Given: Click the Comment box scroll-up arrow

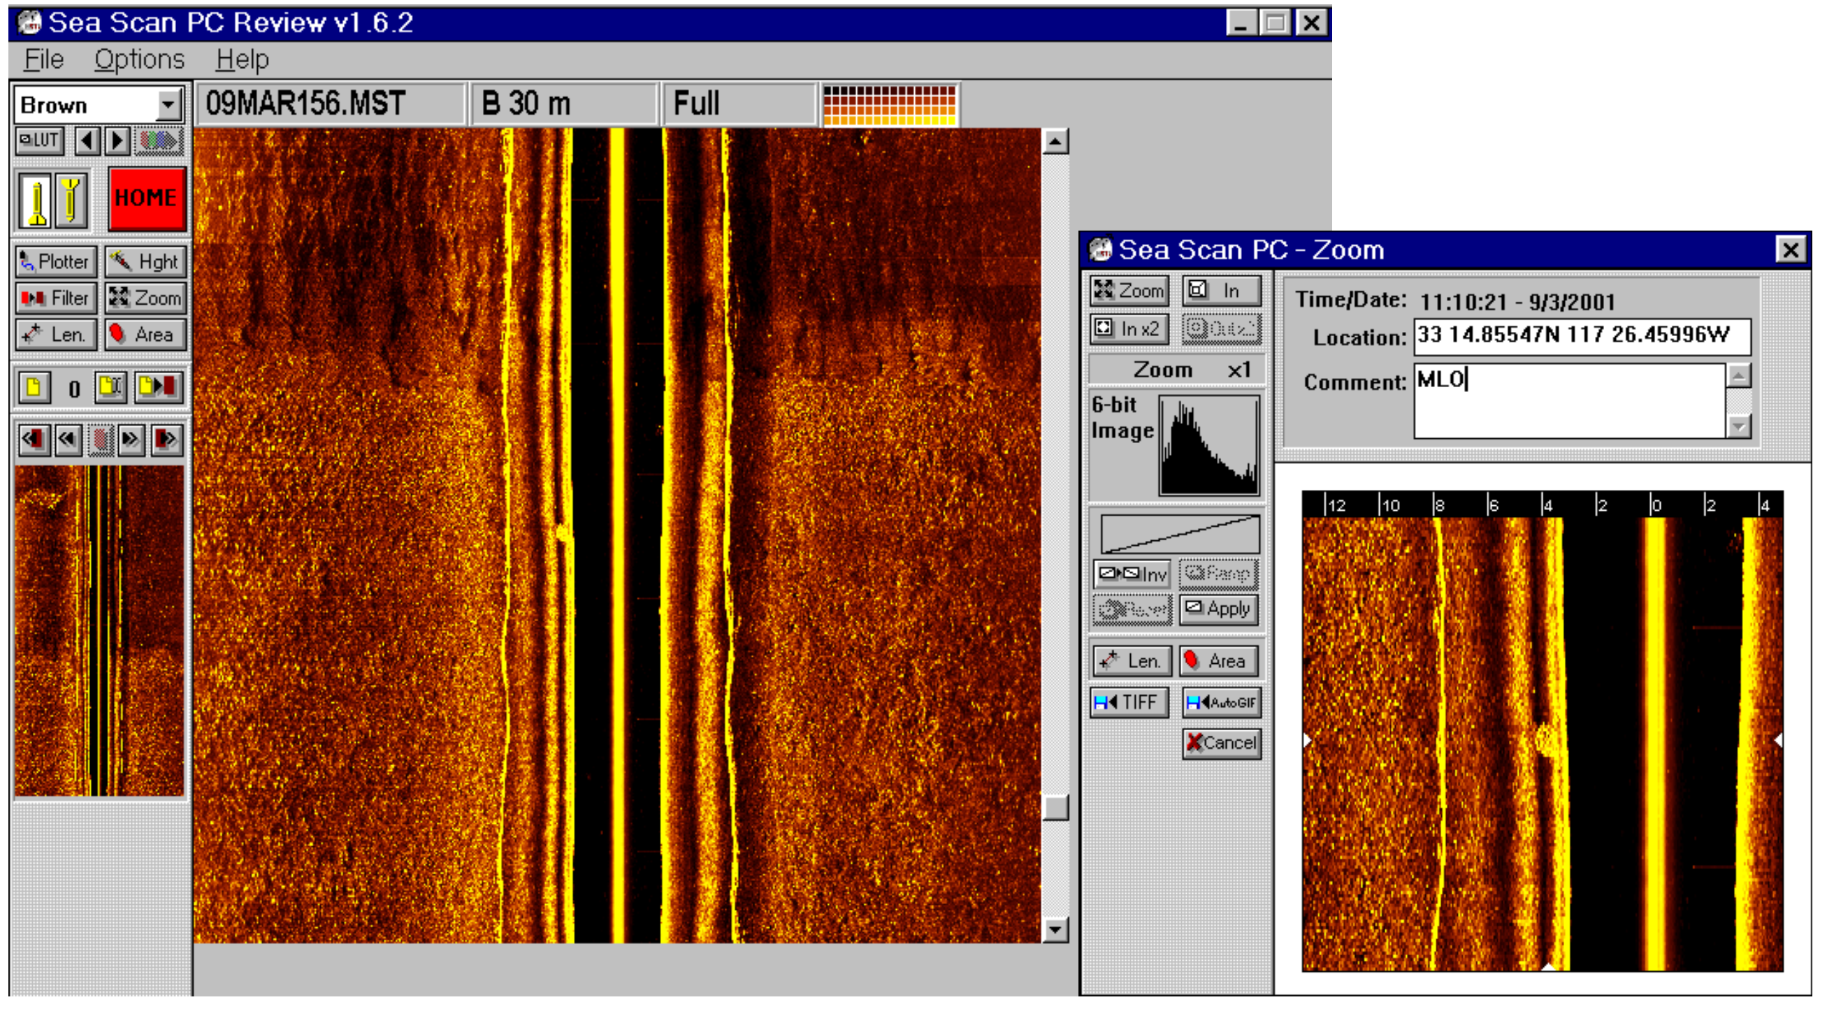Looking at the screenshot, I should point(1738,376).
